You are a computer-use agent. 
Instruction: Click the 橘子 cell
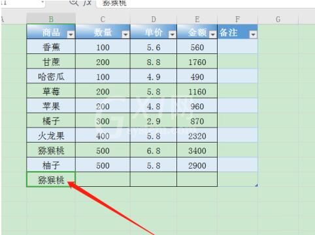[x=51, y=120]
